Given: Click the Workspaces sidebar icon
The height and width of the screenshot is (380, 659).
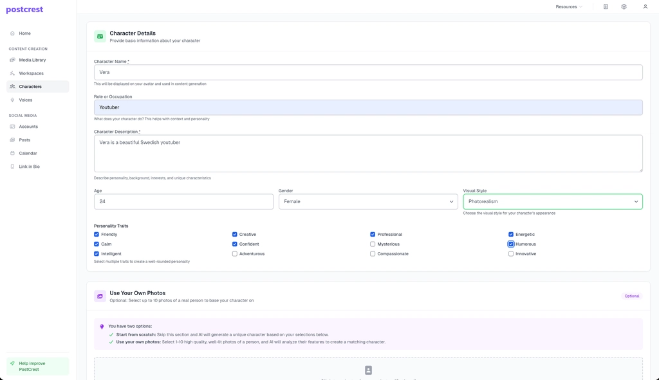Looking at the screenshot, I should point(12,73).
